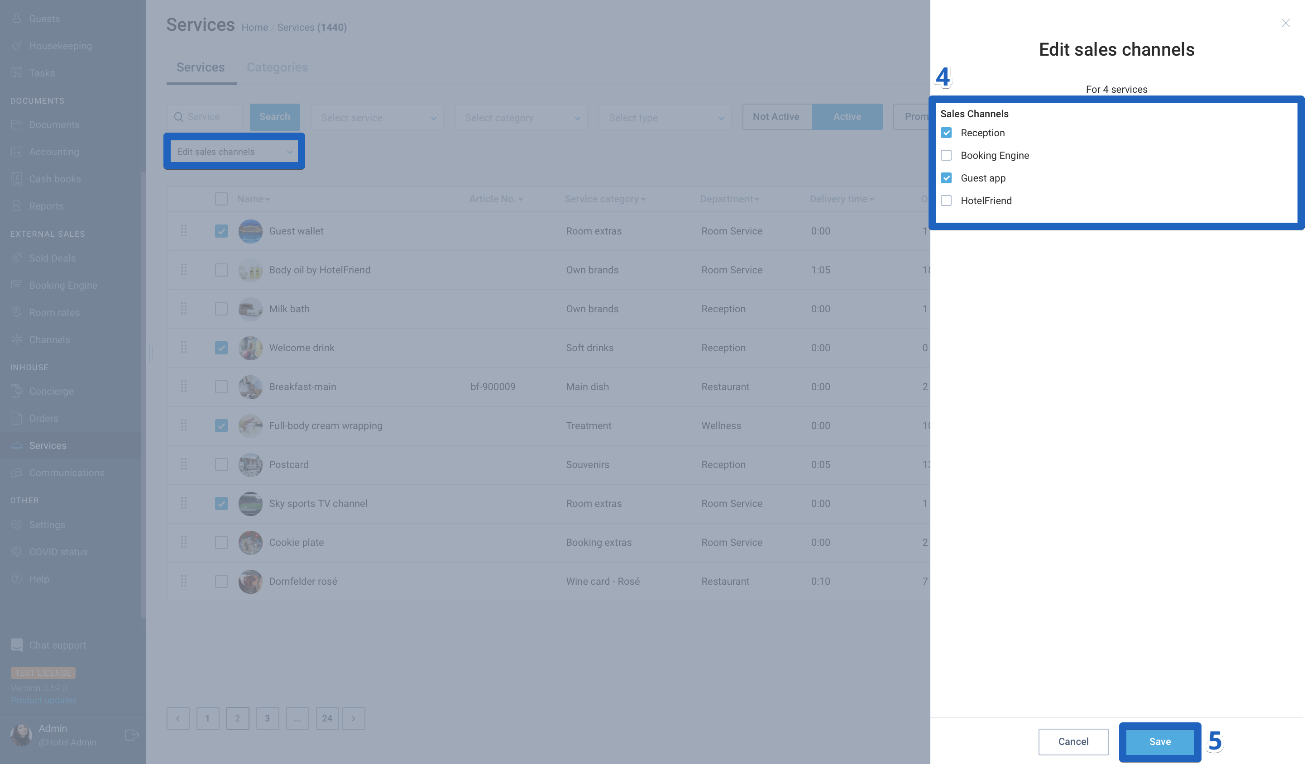Go to page 2 of services
Viewport: 1307px width, 764px height.
click(x=238, y=718)
